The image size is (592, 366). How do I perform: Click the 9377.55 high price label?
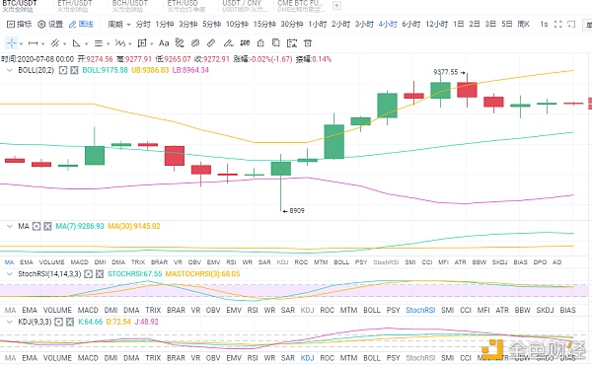coord(446,72)
